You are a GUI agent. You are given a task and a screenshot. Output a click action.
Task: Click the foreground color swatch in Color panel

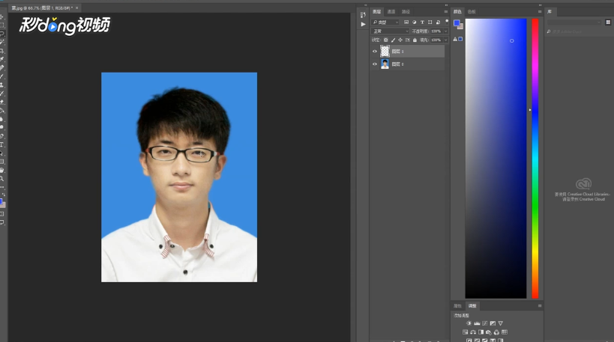pyautogui.click(x=457, y=23)
